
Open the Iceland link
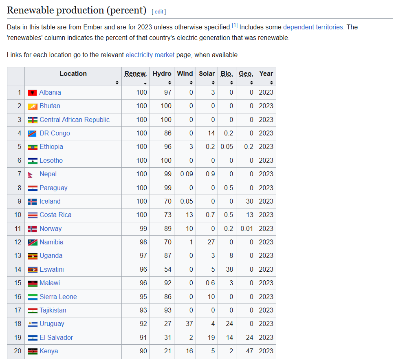coord(50,201)
